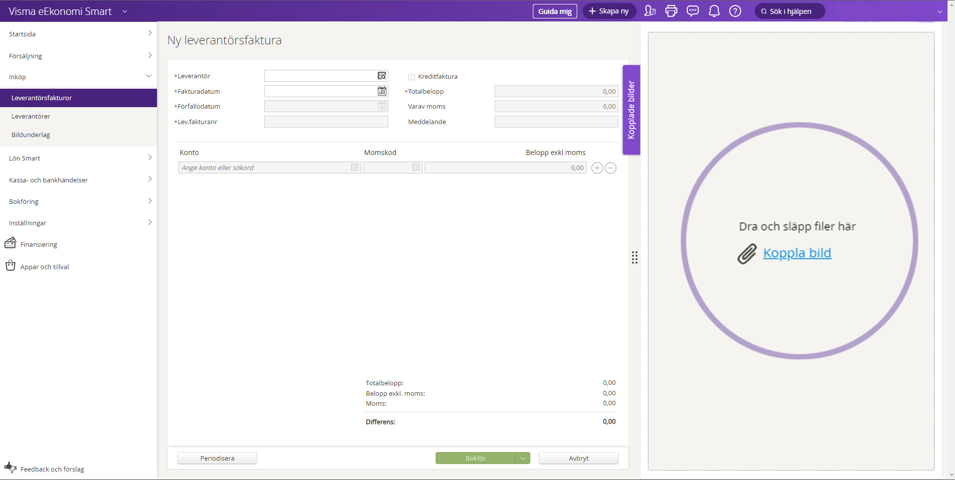Expand the Startsida menu chevron
The height and width of the screenshot is (480, 955).
tap(150, 33)
